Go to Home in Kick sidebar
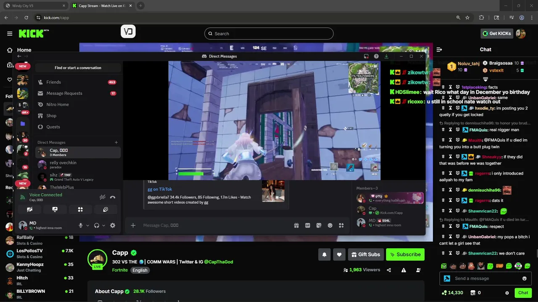This screenshot has width=538, height=302. [x=20, y=50]
